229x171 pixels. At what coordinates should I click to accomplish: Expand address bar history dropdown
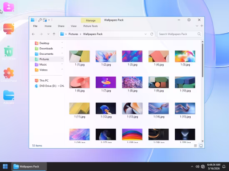(x=145, y=34)
